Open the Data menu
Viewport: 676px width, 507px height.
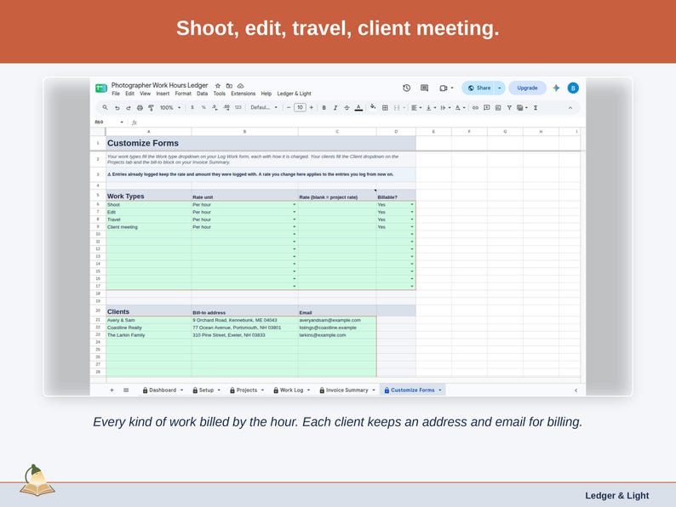point(202,94)
